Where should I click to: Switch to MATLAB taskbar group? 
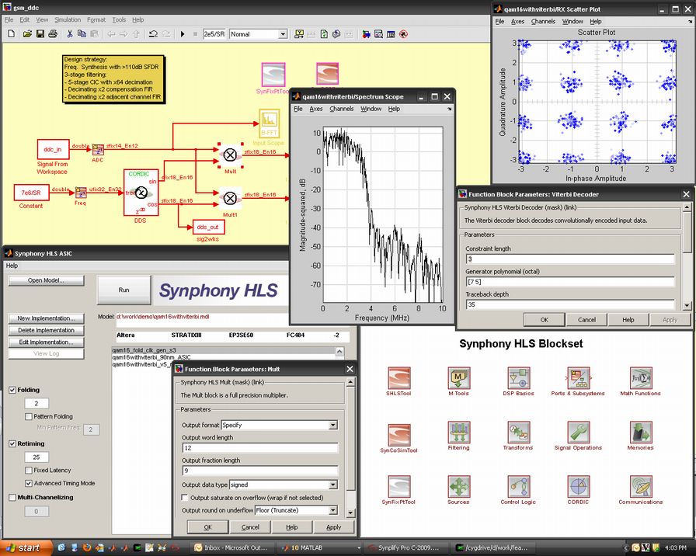[x=321, y=548]
